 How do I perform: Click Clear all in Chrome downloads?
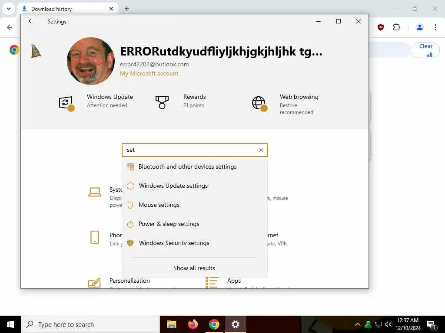pos(425,50)
